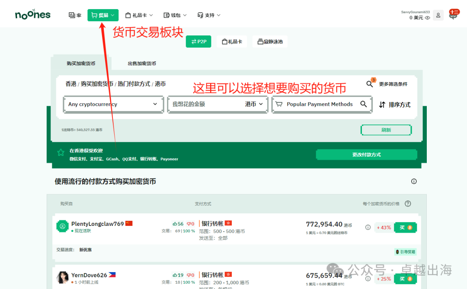Click the search icon in Popular Payment Methods

[364, 104]
